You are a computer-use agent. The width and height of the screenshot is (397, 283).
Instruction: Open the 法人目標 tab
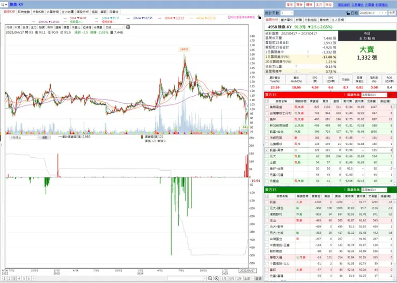point(338,20)
